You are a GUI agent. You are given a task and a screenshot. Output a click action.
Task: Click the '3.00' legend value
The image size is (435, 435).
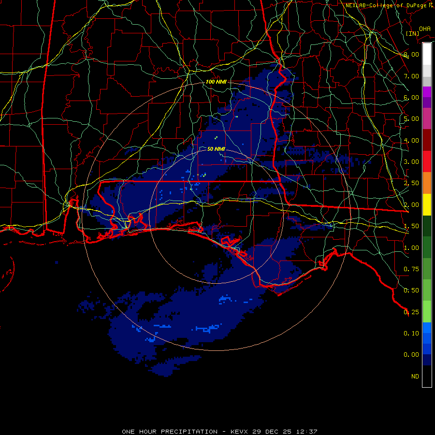[411, 162]
